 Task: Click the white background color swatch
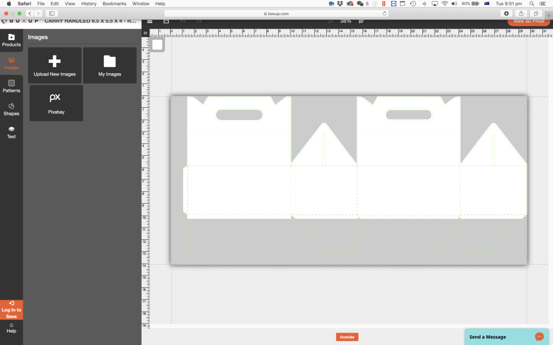pos(158,45)
